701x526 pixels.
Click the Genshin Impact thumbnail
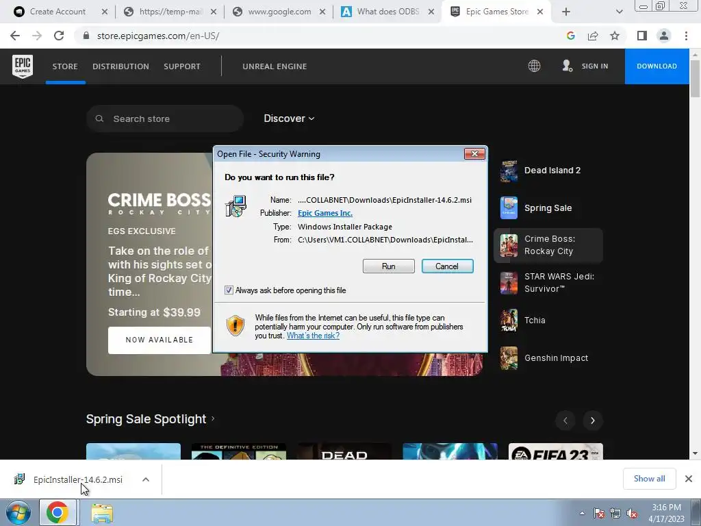point(509,358)
